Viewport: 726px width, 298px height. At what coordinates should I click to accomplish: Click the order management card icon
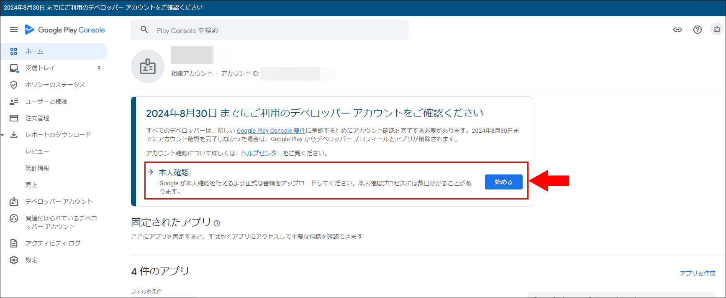[x=14, y=118]
